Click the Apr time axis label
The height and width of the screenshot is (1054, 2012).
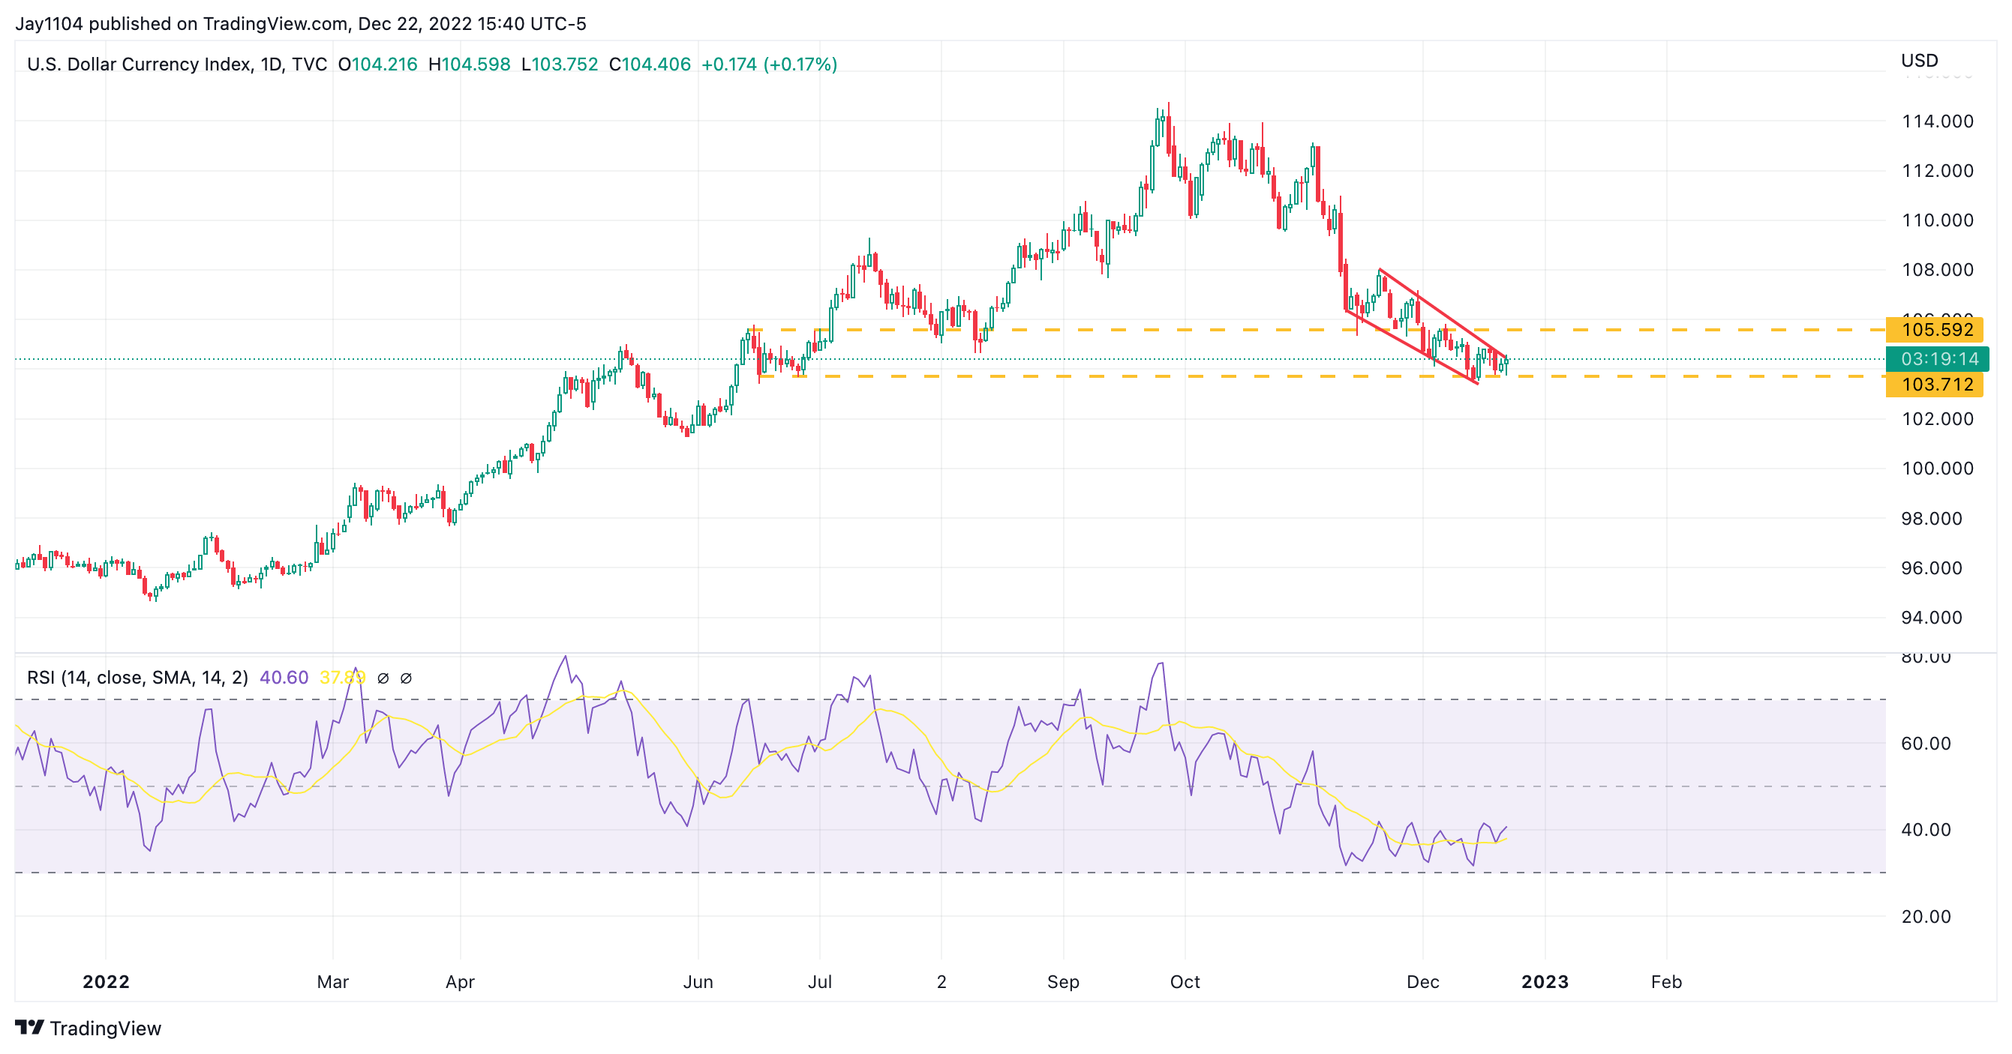(460, 982)
